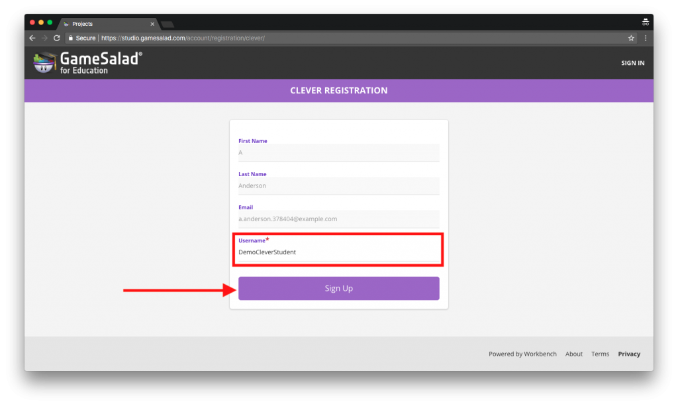Reload the page with refresh icon
This screenshot has width=678, height=406.
coord(57,38)
